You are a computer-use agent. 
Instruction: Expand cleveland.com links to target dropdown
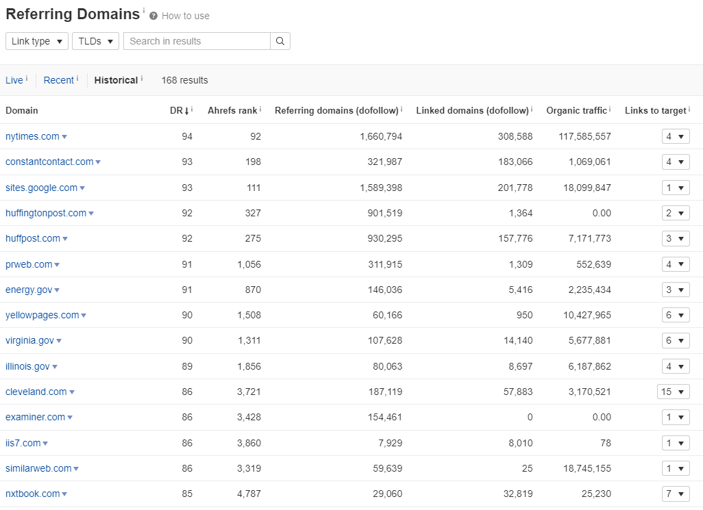tap(674, 392)
